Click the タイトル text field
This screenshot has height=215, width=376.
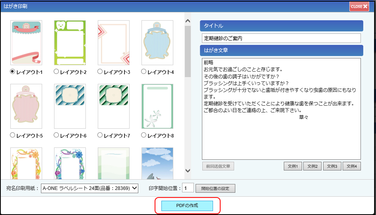click(x=281, y=38)
